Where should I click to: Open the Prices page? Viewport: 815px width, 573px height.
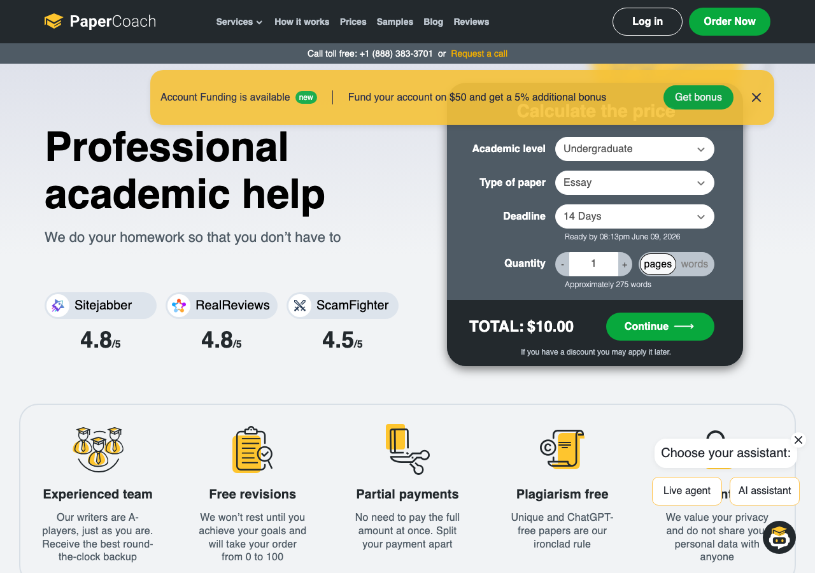coord(353,22)
